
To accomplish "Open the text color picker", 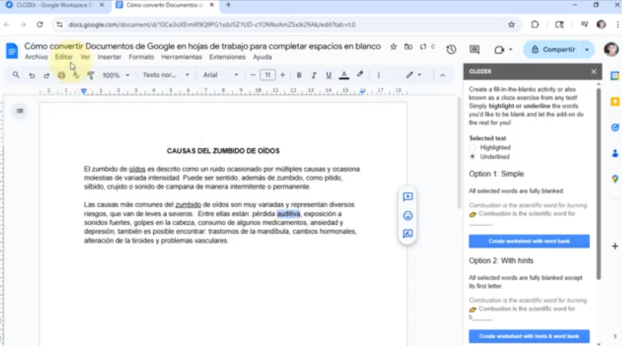I will pos(344,76).
